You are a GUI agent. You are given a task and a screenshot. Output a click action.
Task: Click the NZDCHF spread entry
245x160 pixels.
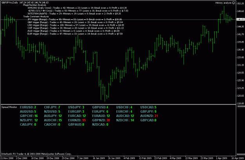125,120
